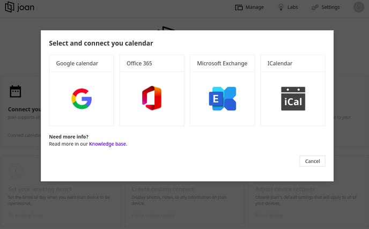Image resolution: width=369 pixels, height=229 pixels.
Task: Cancel the calendar selection dialog
Action: [312, 161]
